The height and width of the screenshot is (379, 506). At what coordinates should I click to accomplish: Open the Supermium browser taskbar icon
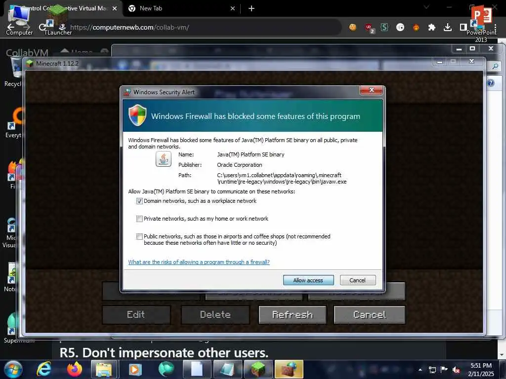click(x=166, y=369)
